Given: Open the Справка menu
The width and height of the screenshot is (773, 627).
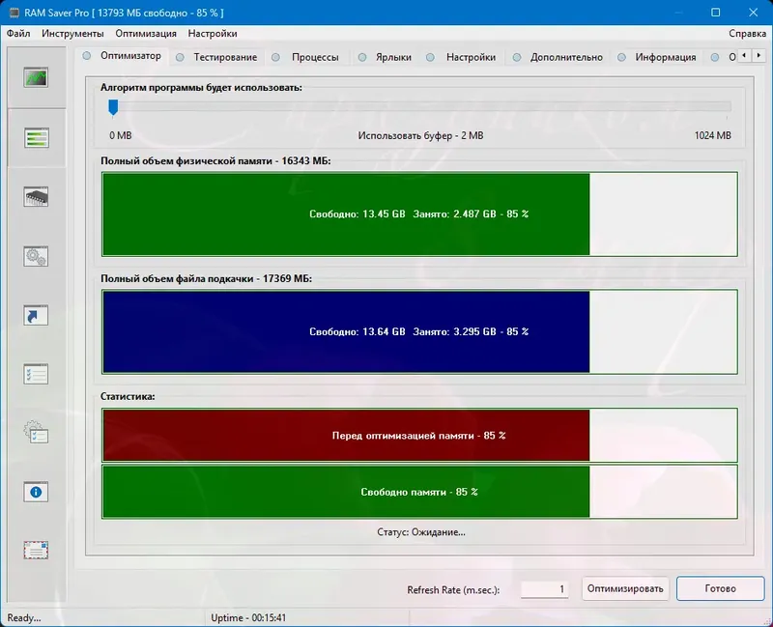Looking at the screenshot, I should (x=747, y=34).
